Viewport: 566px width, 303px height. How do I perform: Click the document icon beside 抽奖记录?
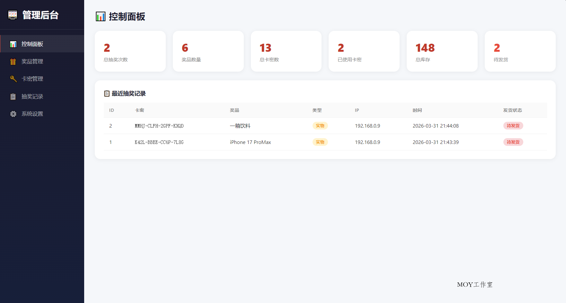click(13, 96)
